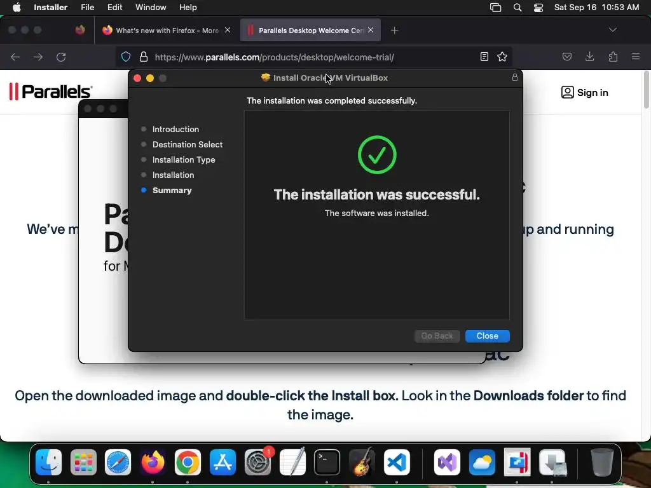
Task: Open the Installer menu in menu bar
Action: tap(50, 7)
